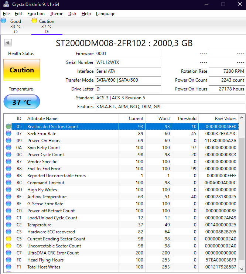Click status orb of Power-off Retract Count row
The width and height of the screenshot is (246, 274).
point(8,210)
